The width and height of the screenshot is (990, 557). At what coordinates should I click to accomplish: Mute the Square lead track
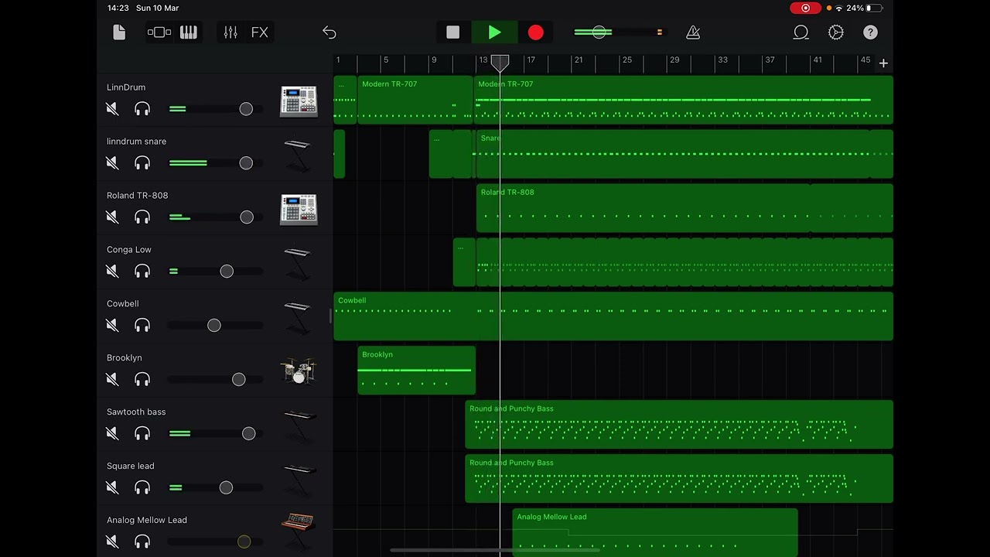113,488
